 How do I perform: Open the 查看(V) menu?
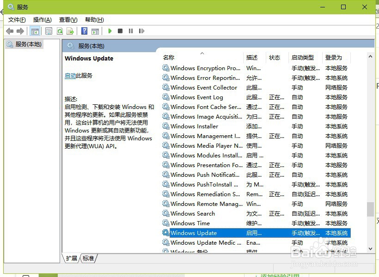pos(68,20)
